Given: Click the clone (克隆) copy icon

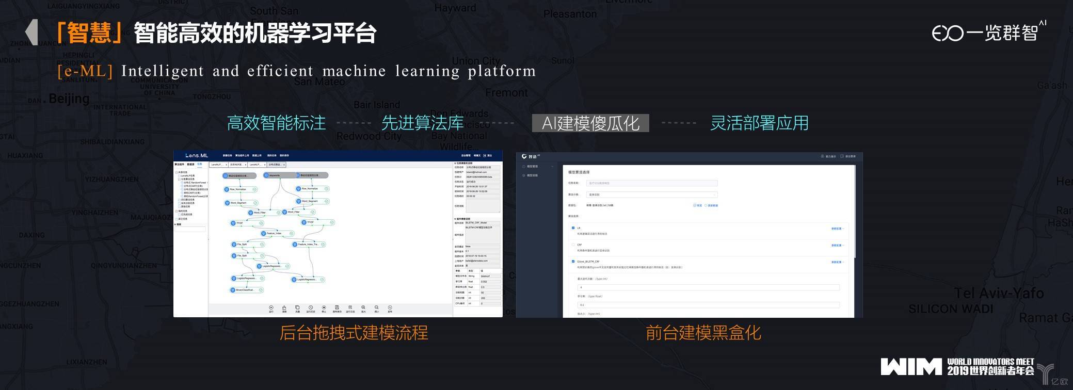Looking at the screenshot, I should tap(297, 307).
